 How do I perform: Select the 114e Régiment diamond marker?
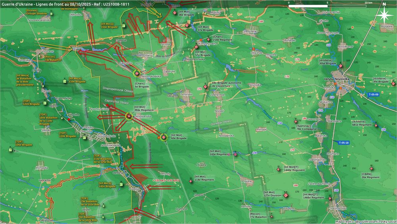[191, 181]
